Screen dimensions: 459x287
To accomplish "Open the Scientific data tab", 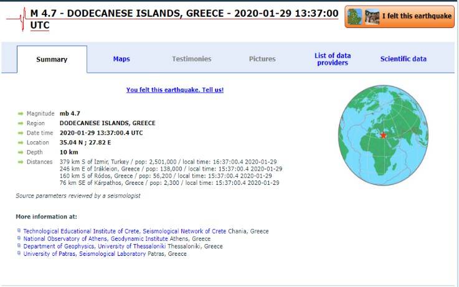I will pos(404,59).
